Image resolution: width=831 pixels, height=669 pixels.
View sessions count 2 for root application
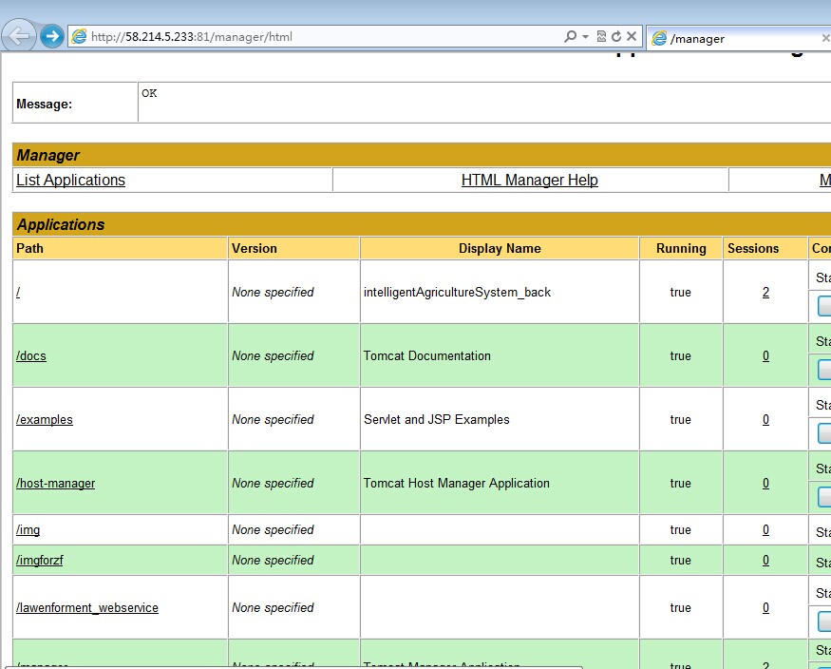coord(765,292)
